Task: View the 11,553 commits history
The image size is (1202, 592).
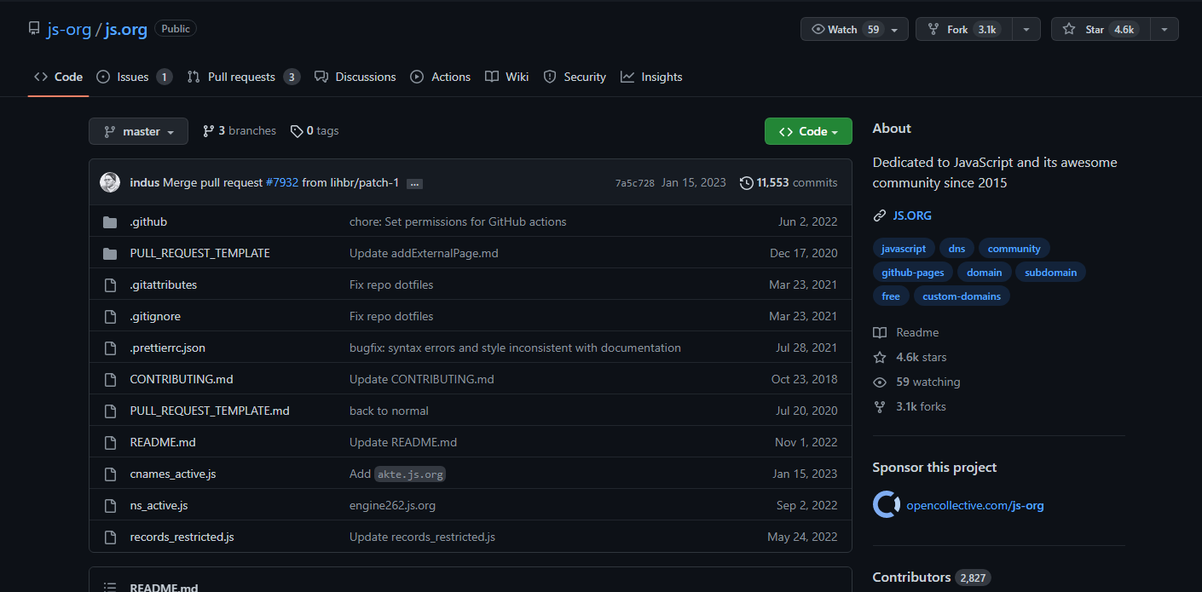Action: 789,182
